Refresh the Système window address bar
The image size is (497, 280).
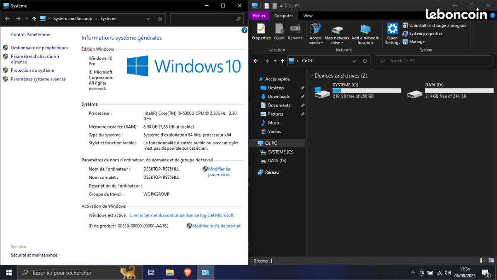(x=160, y=19)
